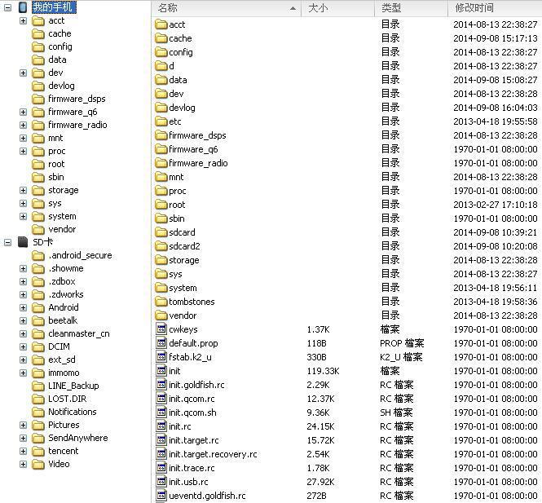Click the init.qcom.sh file icon
Screen dimensions: 542x503
point(161,412)
